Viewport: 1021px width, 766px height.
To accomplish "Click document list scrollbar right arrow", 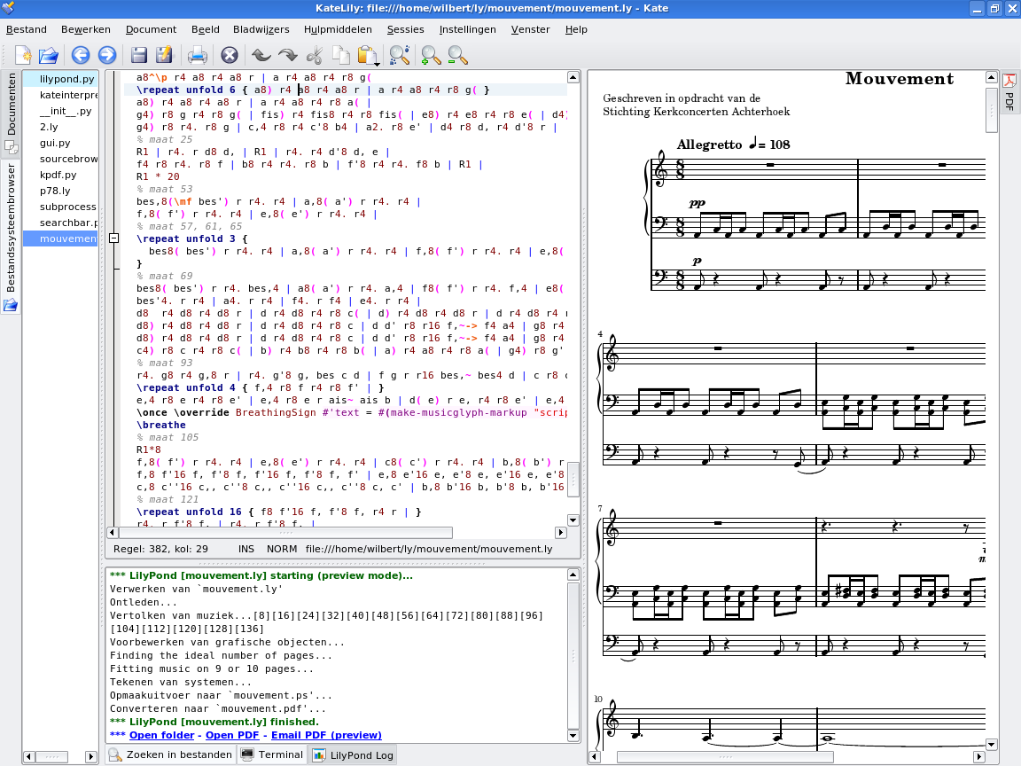I will pos(92,757).
